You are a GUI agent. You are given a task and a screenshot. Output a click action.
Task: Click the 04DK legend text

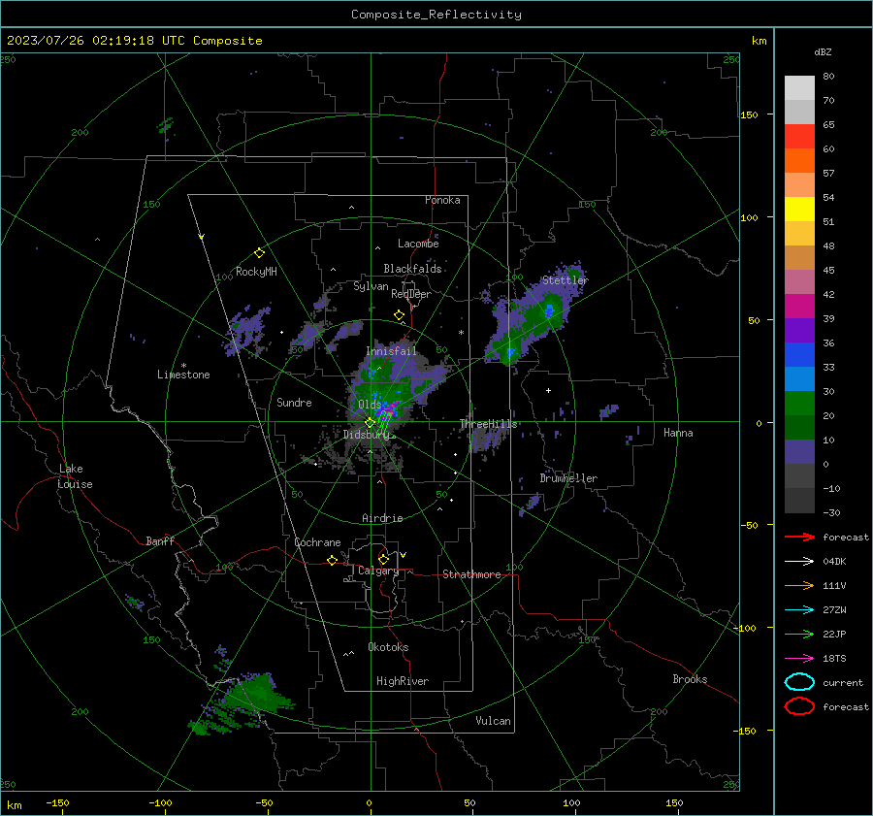click(834, 562)
